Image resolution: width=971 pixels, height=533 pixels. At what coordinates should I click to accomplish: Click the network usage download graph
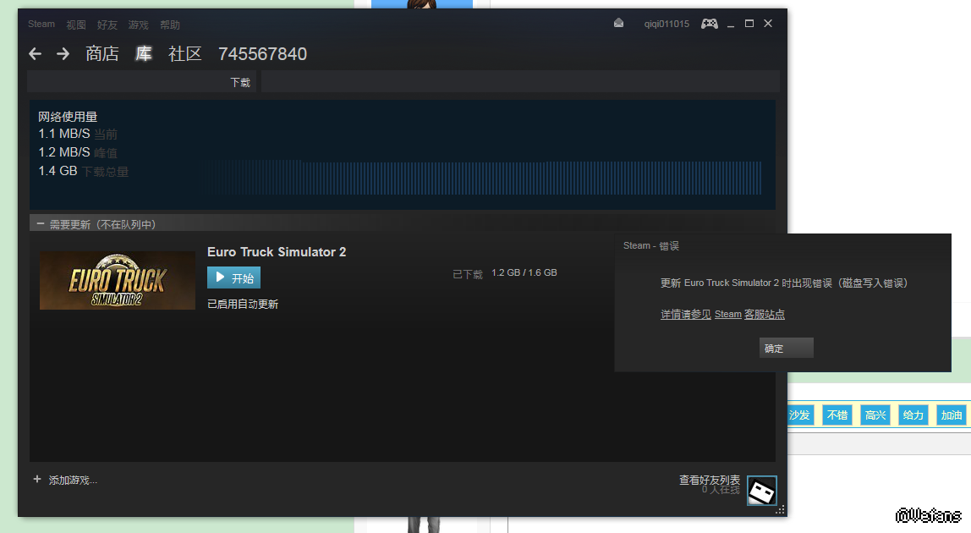click(485, 178)
